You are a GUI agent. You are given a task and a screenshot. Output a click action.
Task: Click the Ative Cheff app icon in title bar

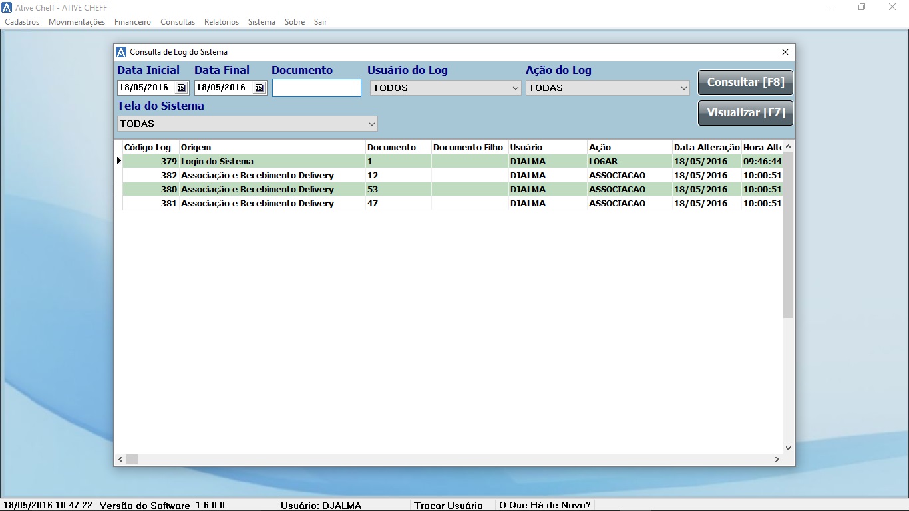click(x=7, y=7)
